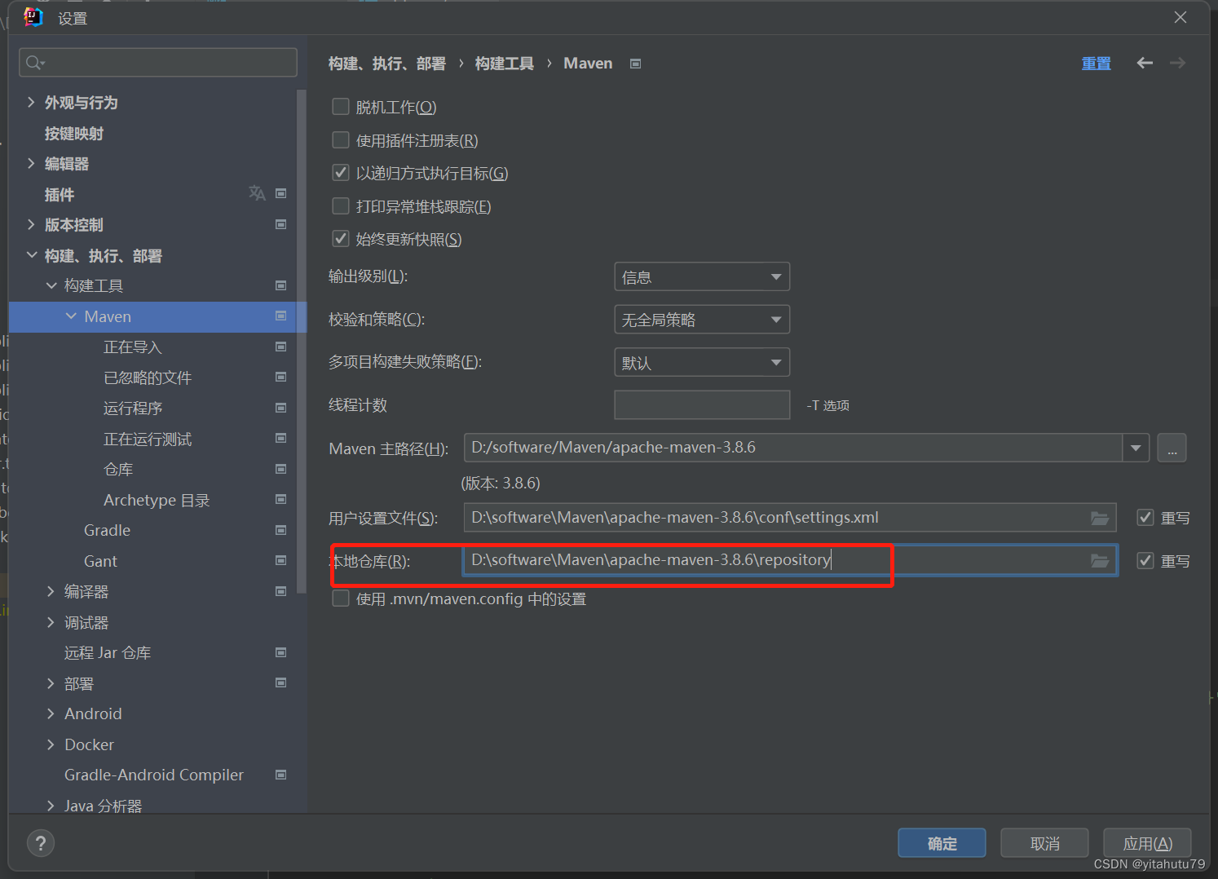The height and width of the screenshot is (879, 1218).
Task: Click the 线程计数 input field
Action: (x=702, y=404)
